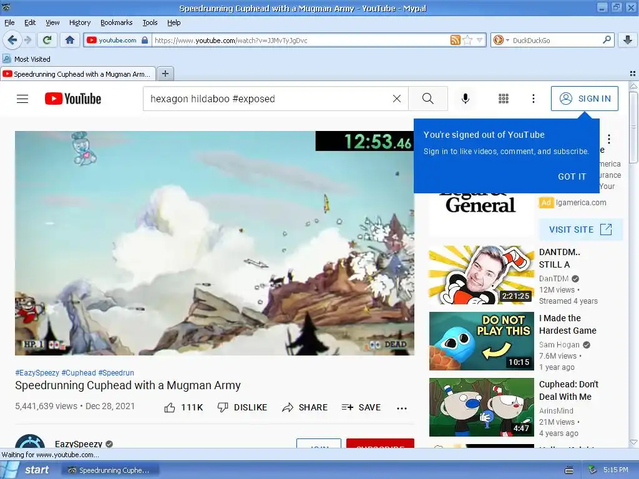The image size is (639, 479).
Task: Open the DanTDM video thumbnail
Action: tap(481, 275)
